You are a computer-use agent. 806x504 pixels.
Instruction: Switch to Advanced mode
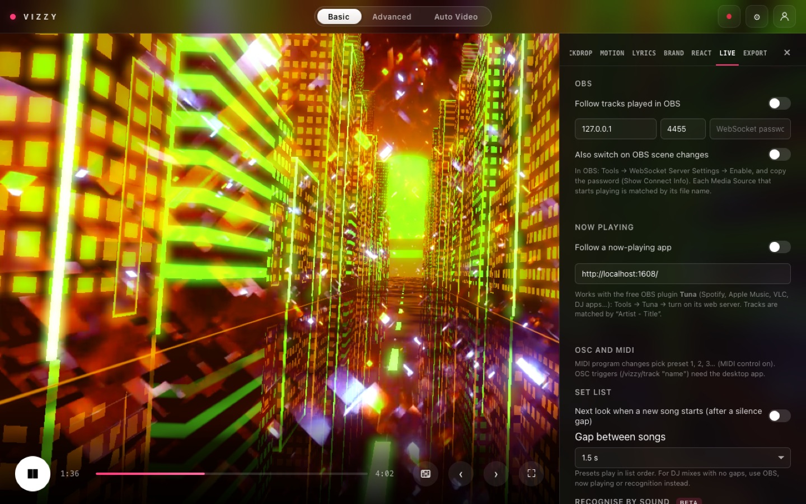pos(392,17)
